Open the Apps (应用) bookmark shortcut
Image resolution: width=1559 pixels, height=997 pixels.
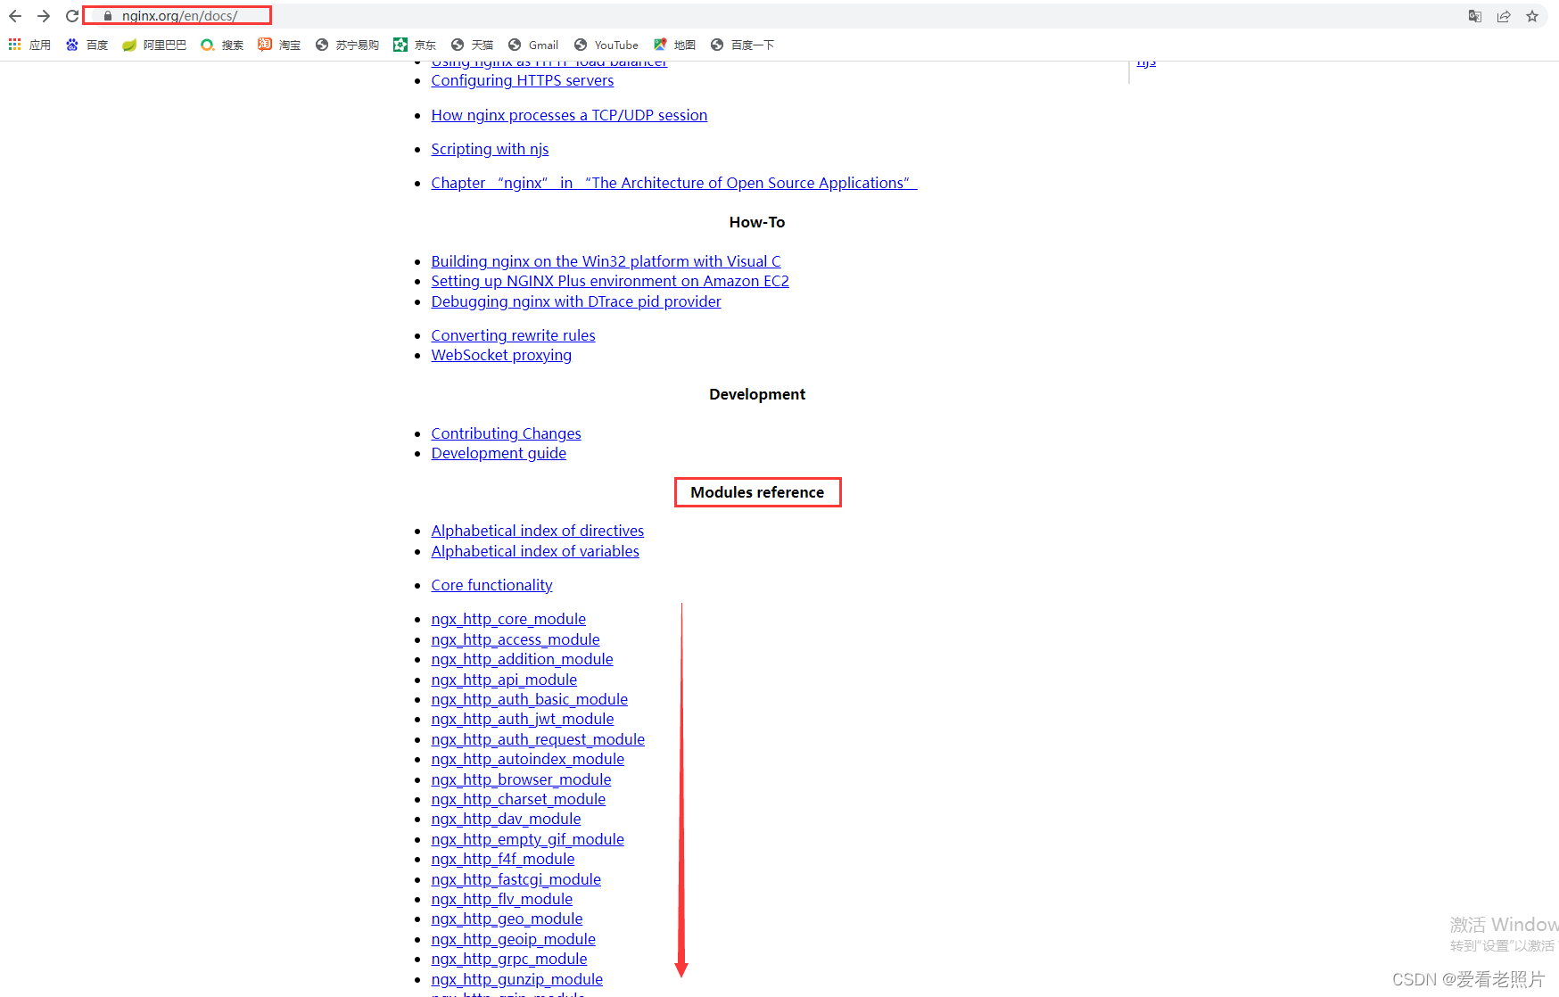[29, 45]
